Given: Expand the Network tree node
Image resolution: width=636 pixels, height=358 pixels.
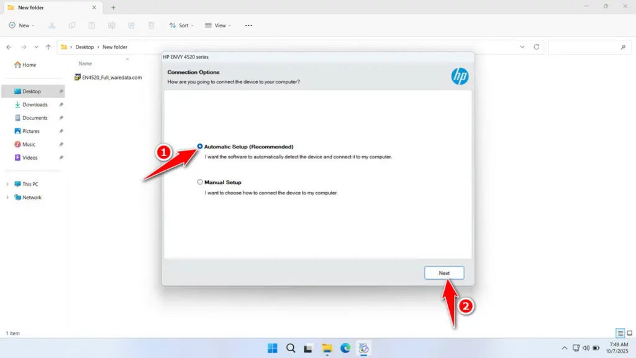Looking at the screenshot, I should [8, 198].
